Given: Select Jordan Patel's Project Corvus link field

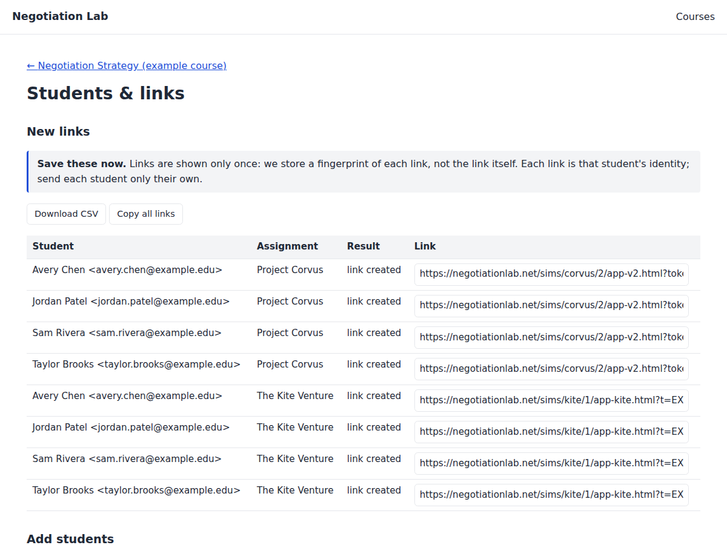Looking at the screenshot, I should pos(551,306).
